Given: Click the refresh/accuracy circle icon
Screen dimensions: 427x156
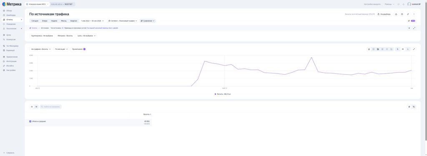Looking at the screenshot, I should 402,14.
